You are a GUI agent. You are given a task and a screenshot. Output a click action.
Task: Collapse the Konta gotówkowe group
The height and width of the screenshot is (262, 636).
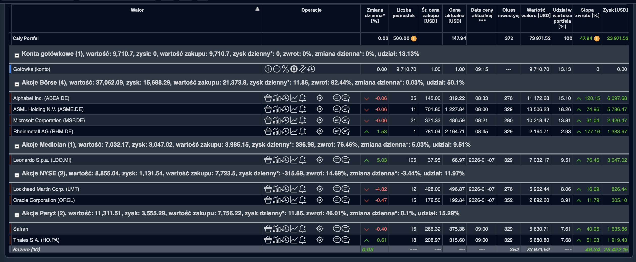(17, 56)
